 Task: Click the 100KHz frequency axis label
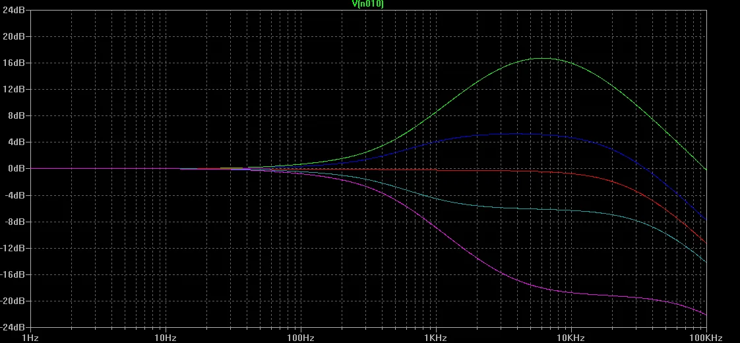pos(706,338)
